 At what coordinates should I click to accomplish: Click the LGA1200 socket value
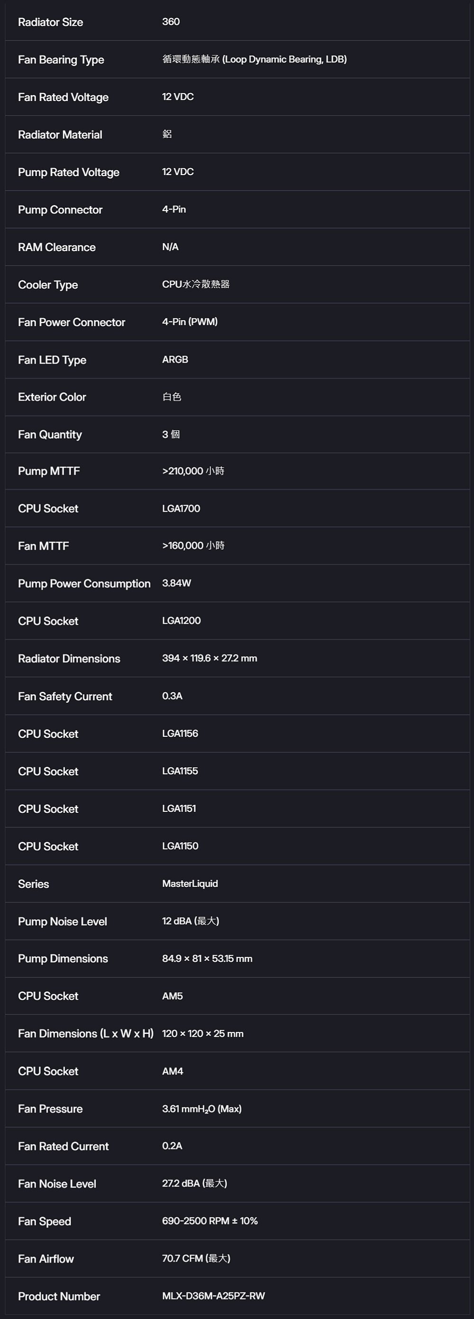[x=181, y=621]
